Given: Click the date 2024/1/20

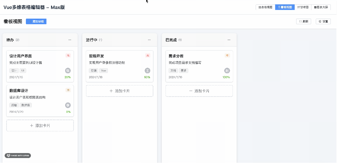Looking at the screenshot, I should [16, 112].
